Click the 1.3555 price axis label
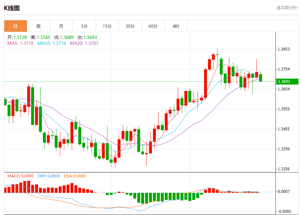The image size is (301, 215). pyautogui.click(x=284, y=109)
